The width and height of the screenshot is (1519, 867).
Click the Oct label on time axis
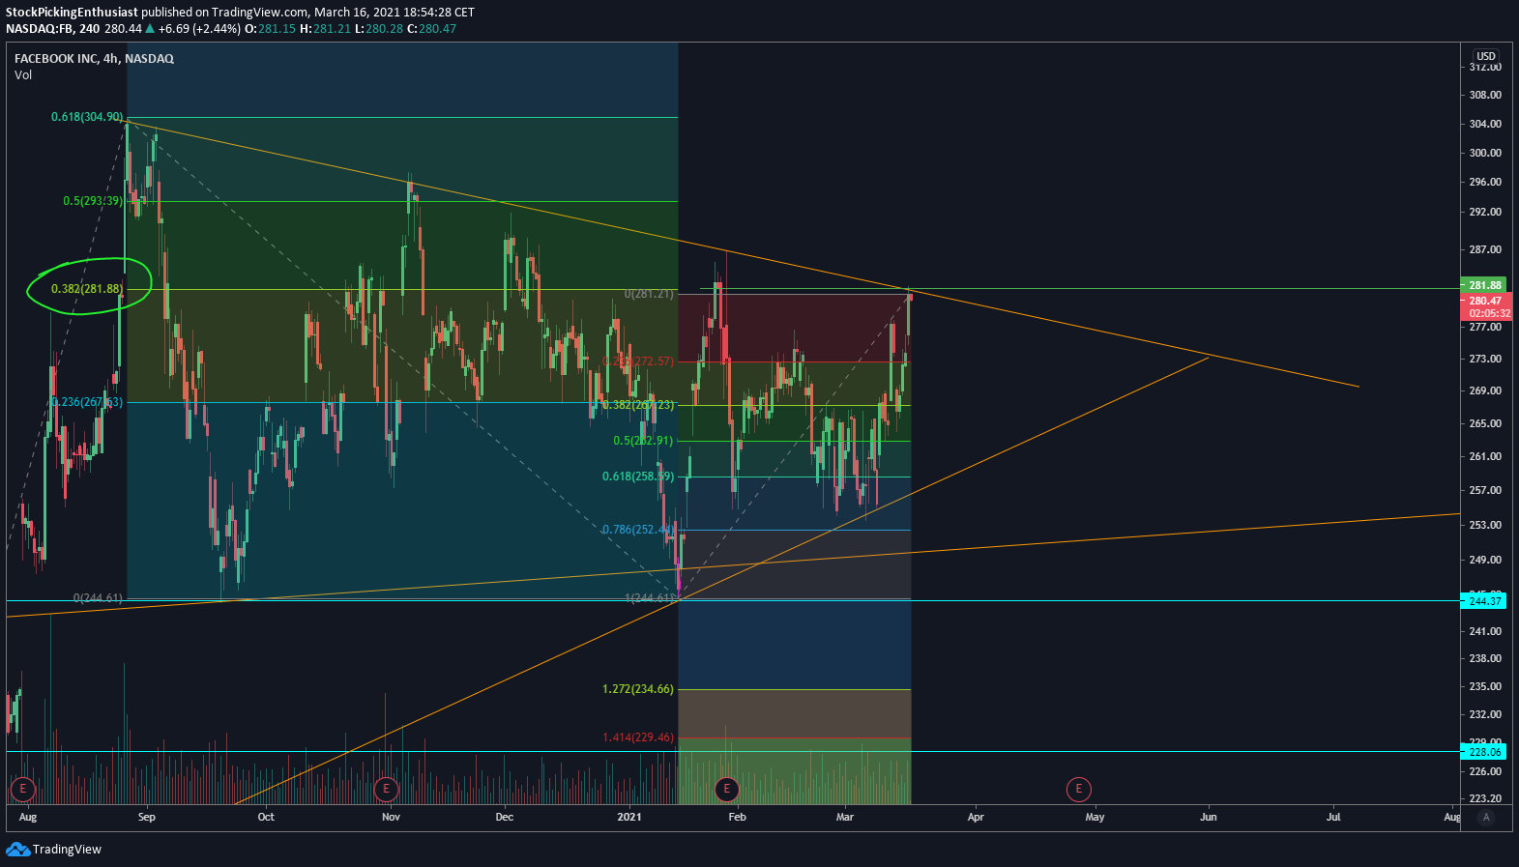[x=266, y=817]
